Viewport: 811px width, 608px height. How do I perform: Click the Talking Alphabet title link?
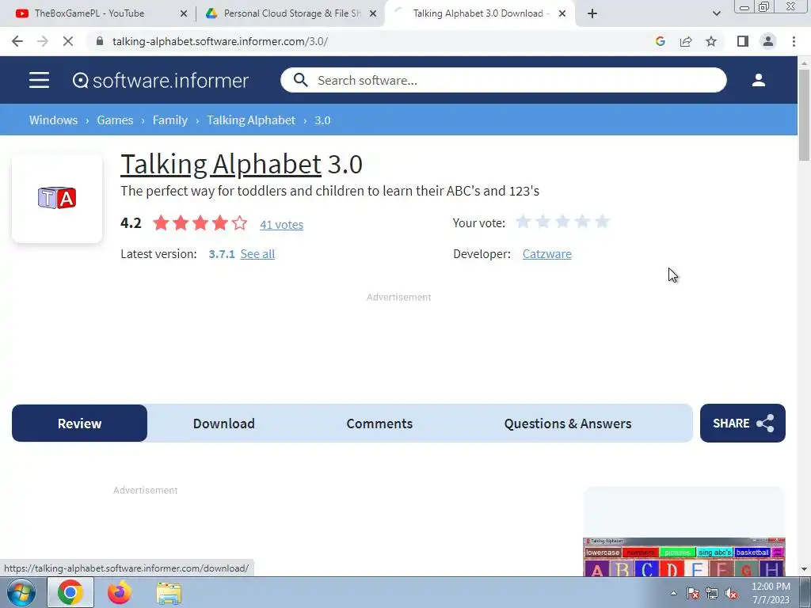click(x=221, y=165)
